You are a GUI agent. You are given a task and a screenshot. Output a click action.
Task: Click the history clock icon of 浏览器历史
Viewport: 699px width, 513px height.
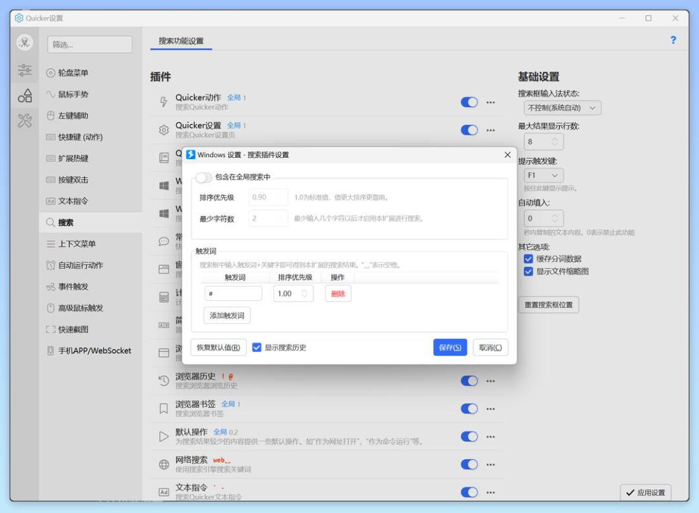coord(164,380)
